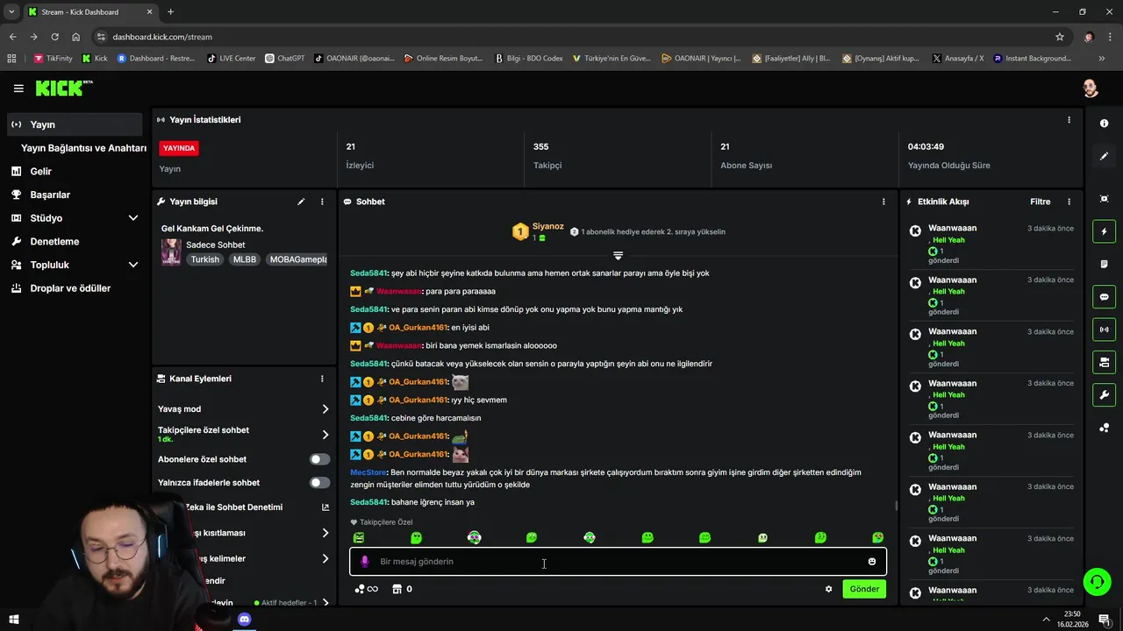Open Filtre dropdown in Etkinlik Akışı
Screen dimensions: 1123x631
pyautogui.click(x=1040, y=202)
